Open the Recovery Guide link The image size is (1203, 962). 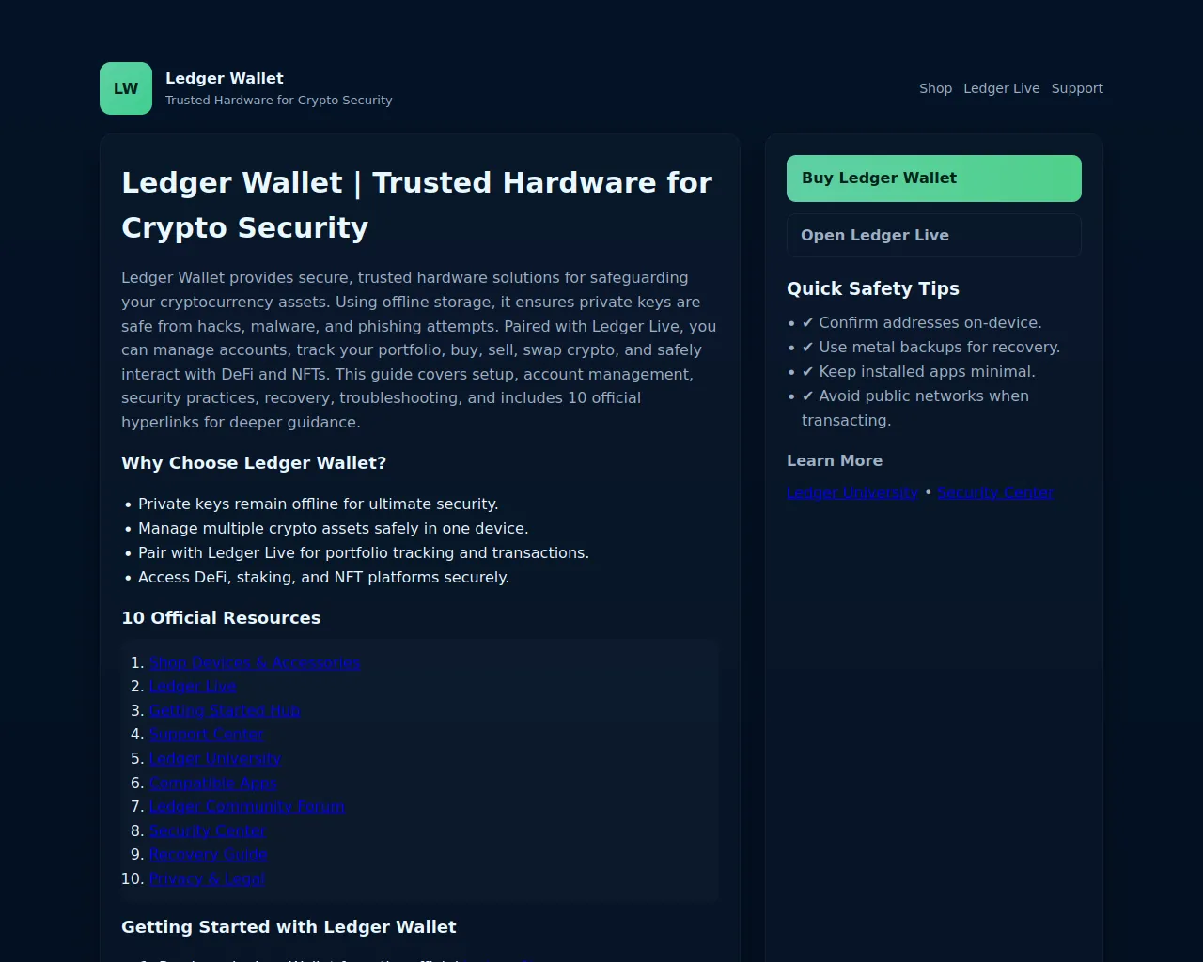coord(209,855)
